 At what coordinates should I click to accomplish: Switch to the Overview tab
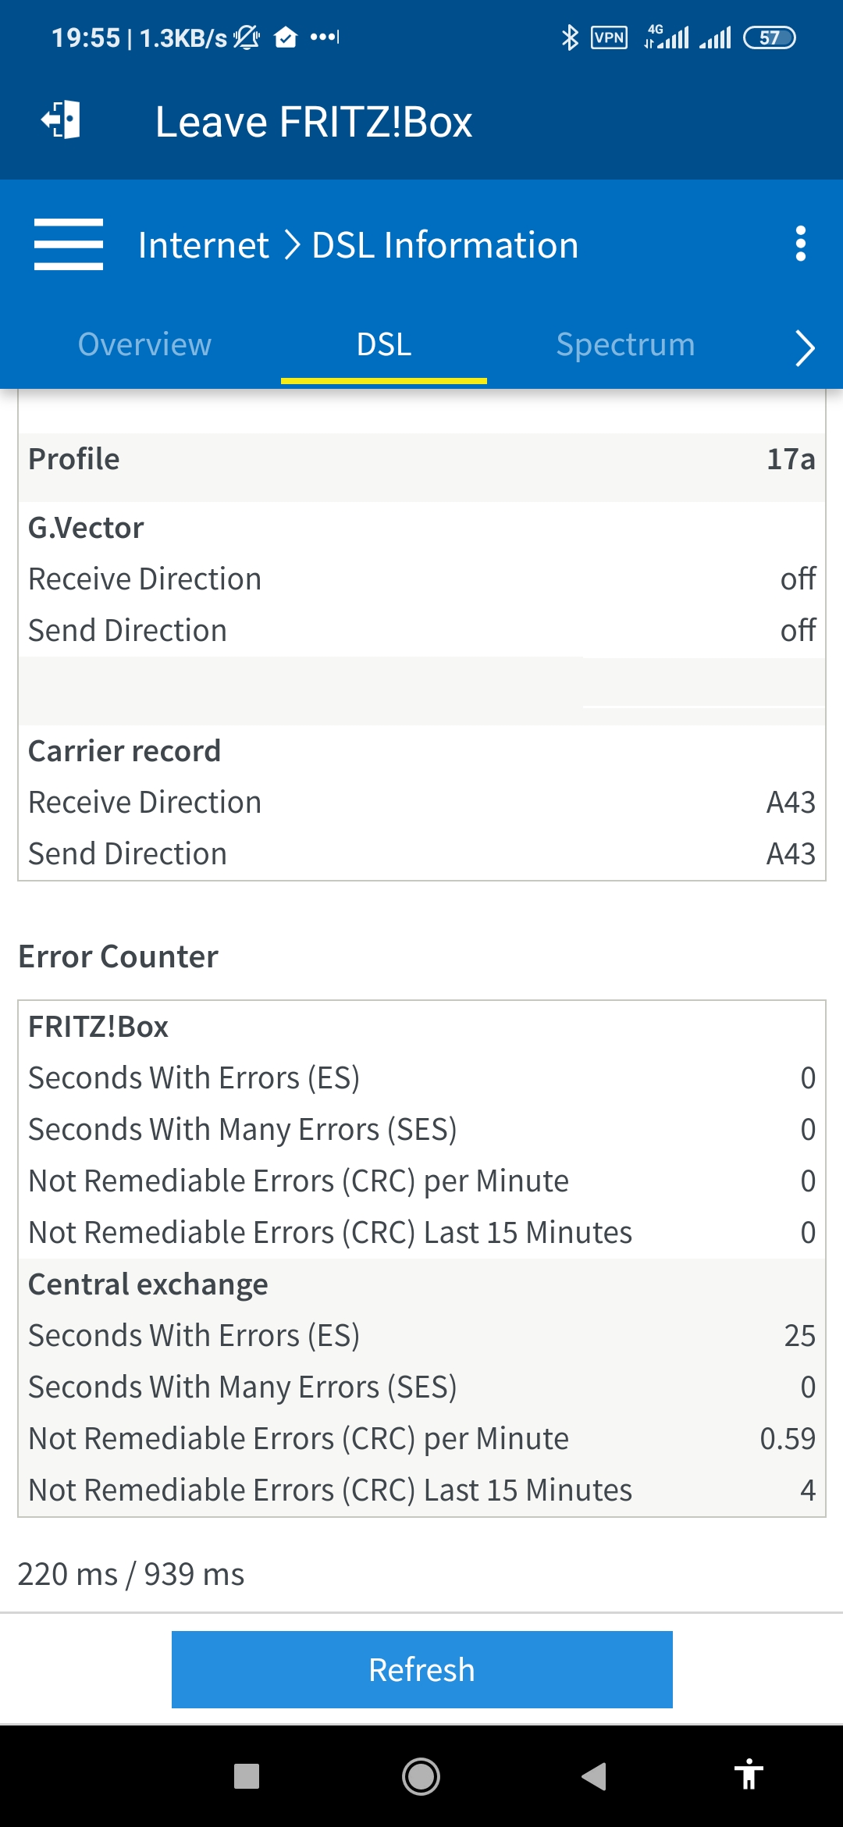(144, 344)
